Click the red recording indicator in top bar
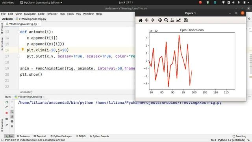The height and width of the screenshot is (142, 252). click(x=200, y=2)
